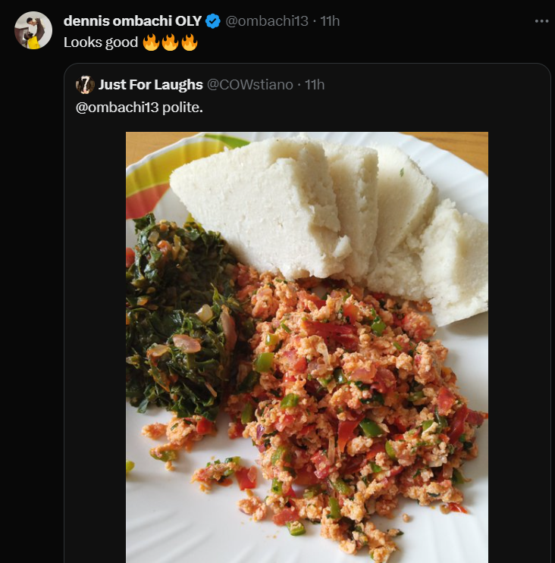
Task: Click the last fire emoji
Action: pyautogui.click(x=190, y=42)
